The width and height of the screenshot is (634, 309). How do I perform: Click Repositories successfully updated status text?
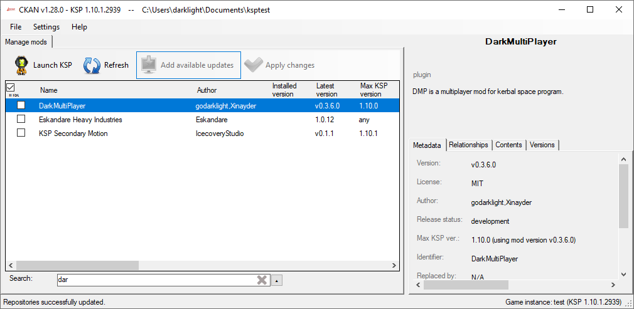54,301
